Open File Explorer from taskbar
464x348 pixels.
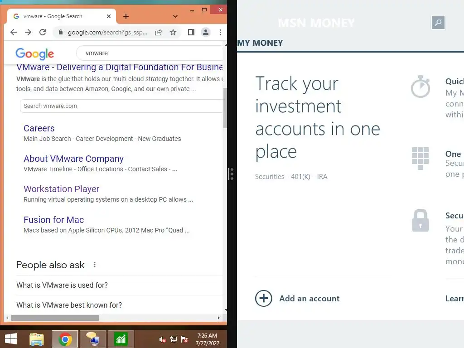pyautogui.click(x=37, y=339)
